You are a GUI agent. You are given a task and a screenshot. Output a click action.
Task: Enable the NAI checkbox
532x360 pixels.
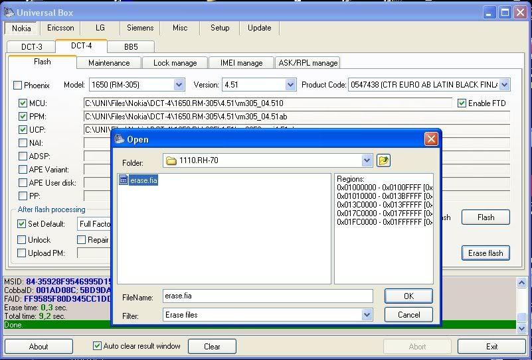click(23, 143)
